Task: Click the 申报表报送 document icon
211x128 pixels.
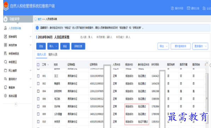Action: point(5,54)
